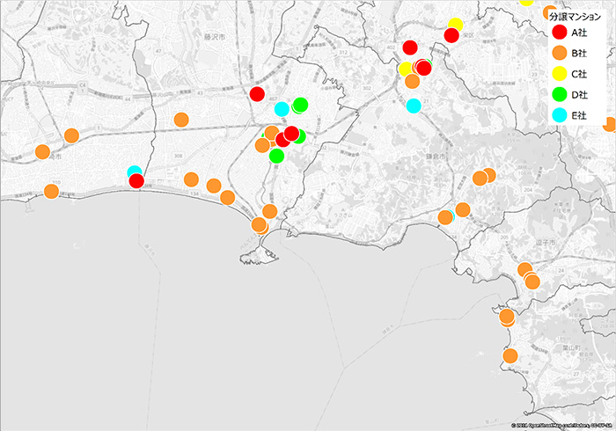Click the southernmost orange marker near 葉山町
The width and height of the screenshot is (616, 431).
tap(510, 356)
